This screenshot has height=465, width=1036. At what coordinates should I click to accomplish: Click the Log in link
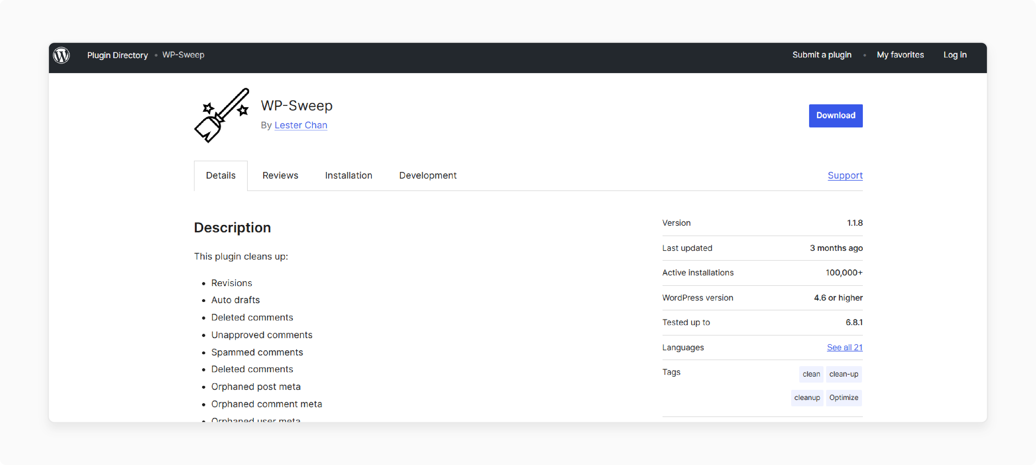coord(955,55)
